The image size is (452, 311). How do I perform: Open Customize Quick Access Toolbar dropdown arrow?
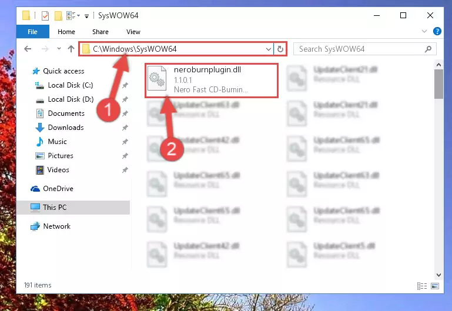(86, 16)
